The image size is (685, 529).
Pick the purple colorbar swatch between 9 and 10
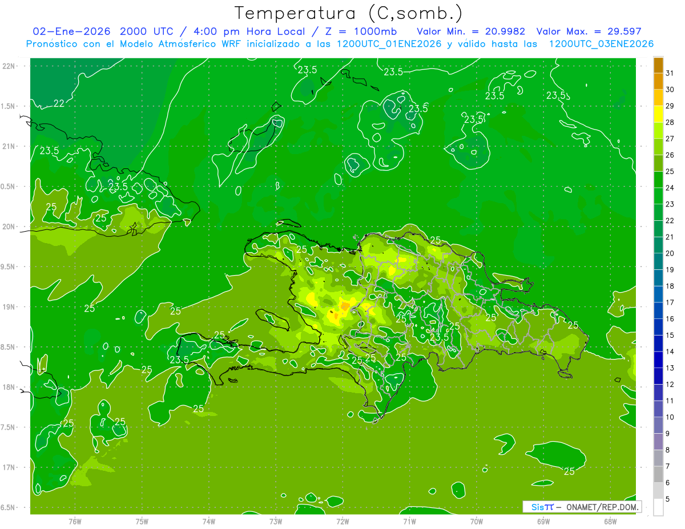pyautogui.click(x=659, y=425)
